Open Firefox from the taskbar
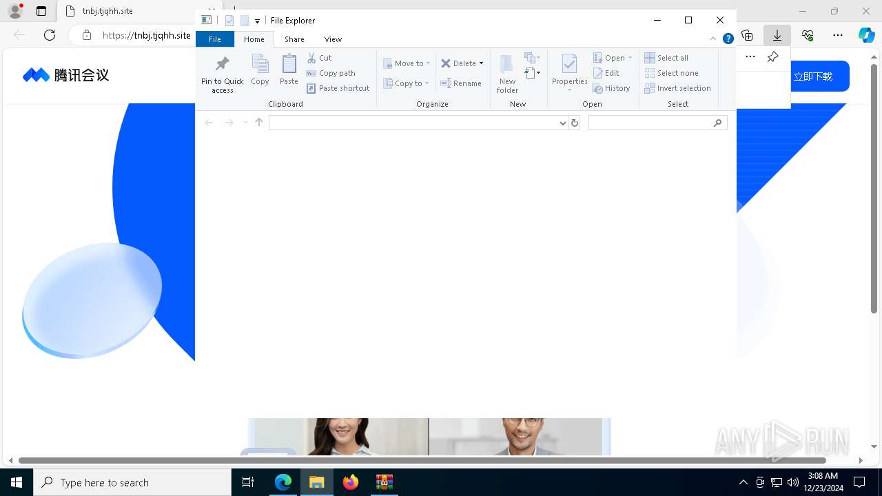This screenshot has height=496, width=882. tap(351, 482)
